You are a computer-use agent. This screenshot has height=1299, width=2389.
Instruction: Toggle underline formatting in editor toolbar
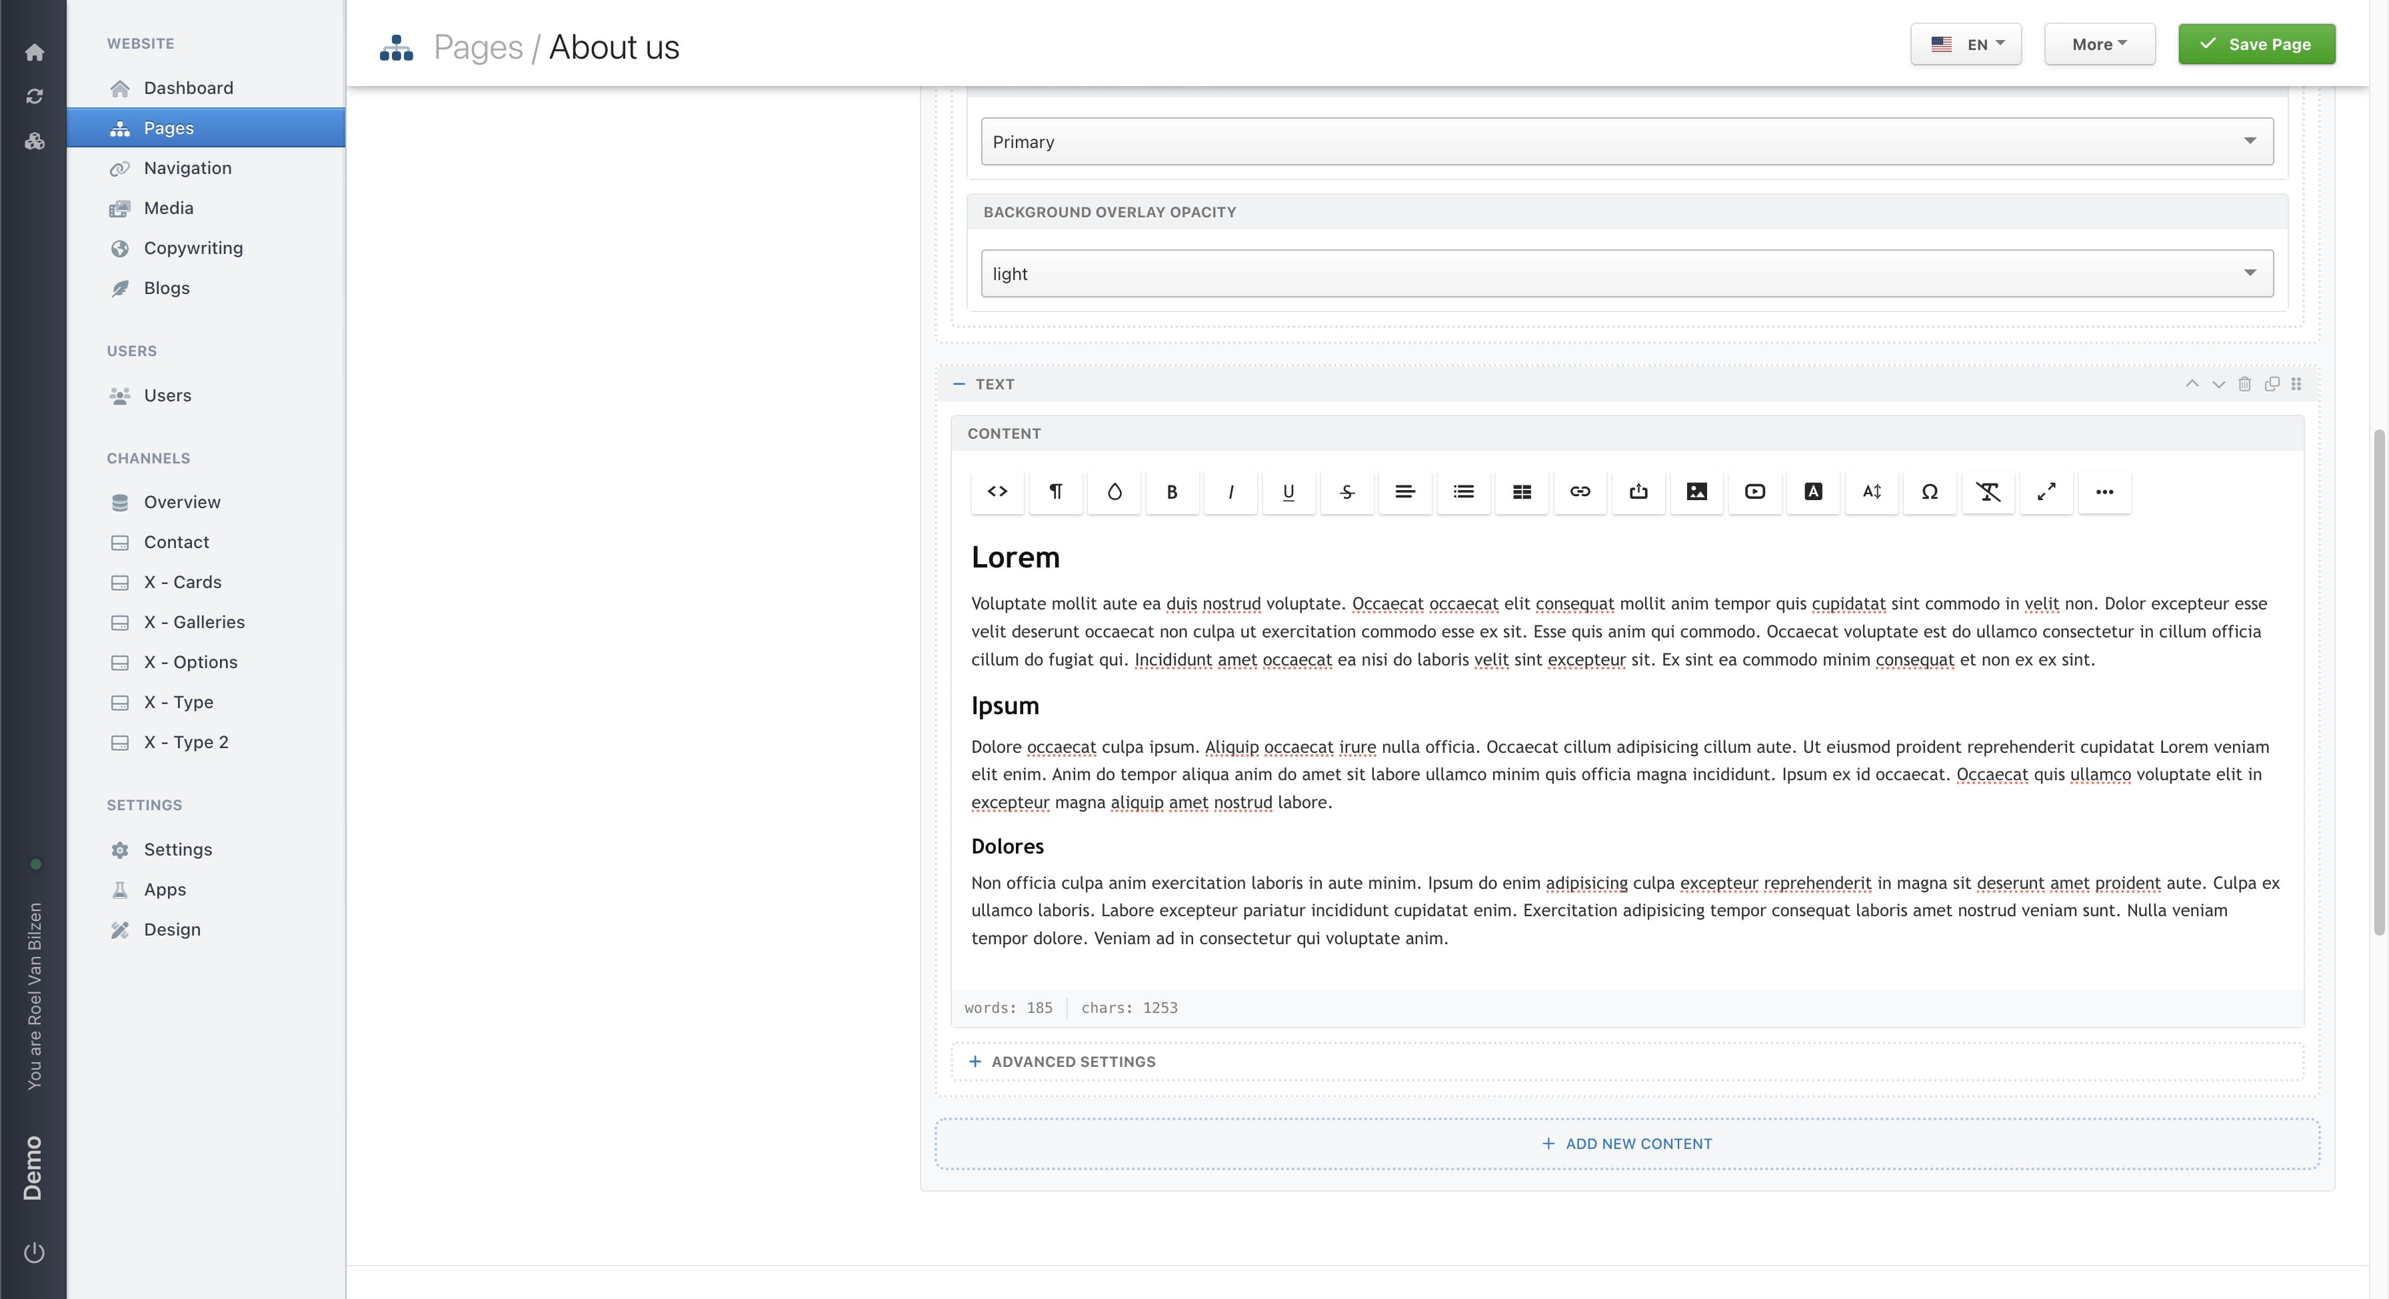pos(1288,491)
